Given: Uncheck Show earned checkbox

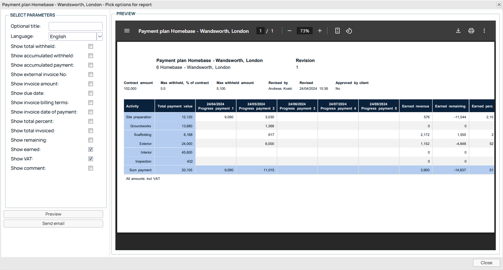Looking at the screenshot, I should (x=91, y=150).
